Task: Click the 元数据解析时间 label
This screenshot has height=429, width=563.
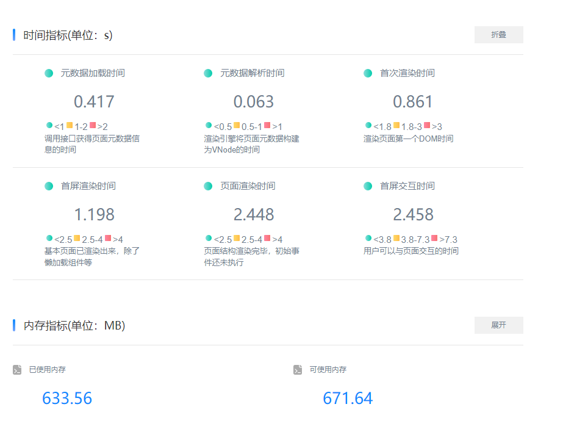Action: pos(252,73)
